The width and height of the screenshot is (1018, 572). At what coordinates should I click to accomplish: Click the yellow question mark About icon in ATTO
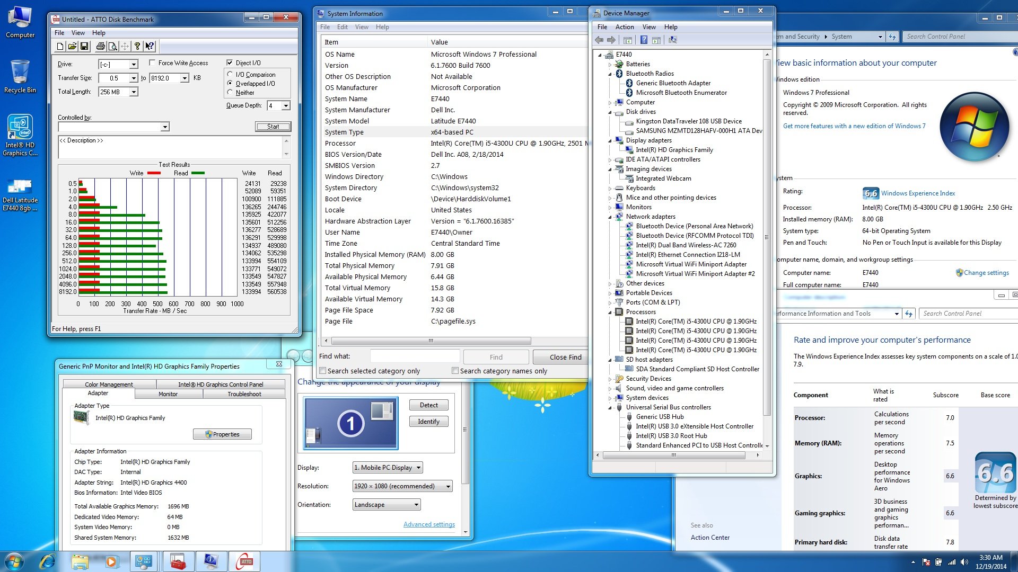tap(137, 47)
